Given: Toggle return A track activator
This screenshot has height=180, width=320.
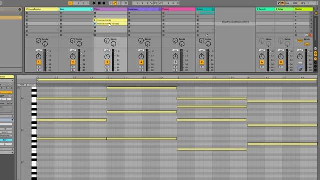Looking at the screenshot, I should pos(262,62).
